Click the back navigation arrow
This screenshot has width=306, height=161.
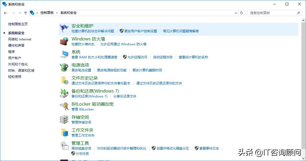point(5,13)
